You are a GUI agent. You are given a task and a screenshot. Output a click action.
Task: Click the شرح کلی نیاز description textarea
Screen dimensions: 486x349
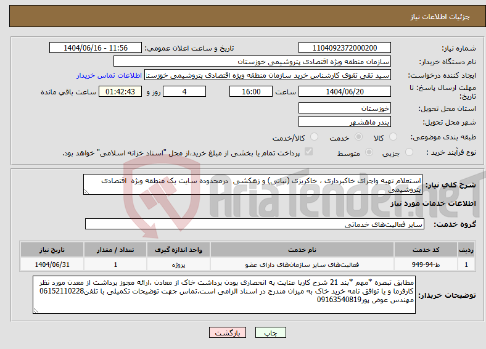tap(253, 184)
